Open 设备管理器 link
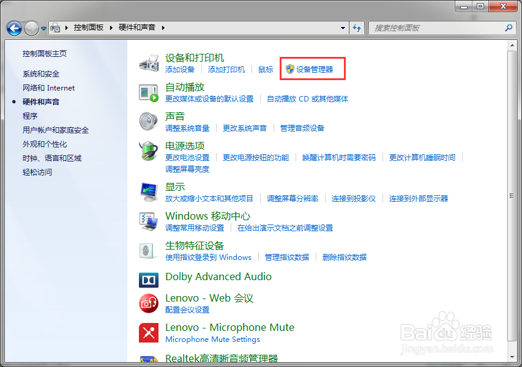Viewport: 522px width, 367px height. coord(315,70)
